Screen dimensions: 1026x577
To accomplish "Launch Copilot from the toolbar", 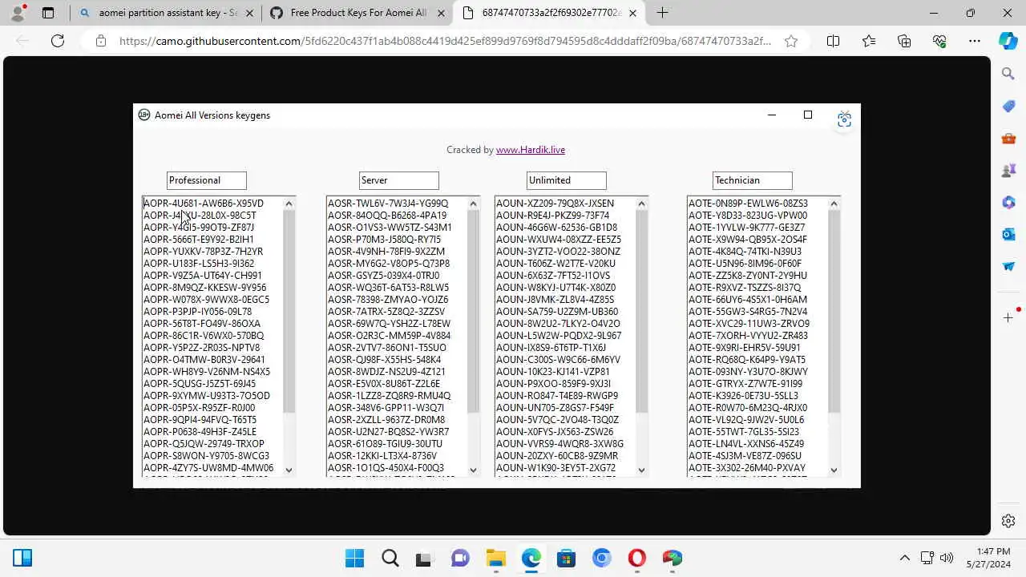I will pos(1008,41).
